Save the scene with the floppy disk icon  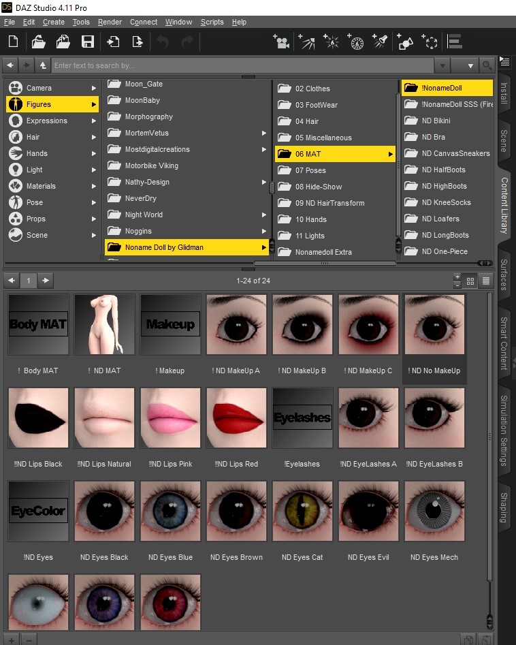tap(88, 42)
